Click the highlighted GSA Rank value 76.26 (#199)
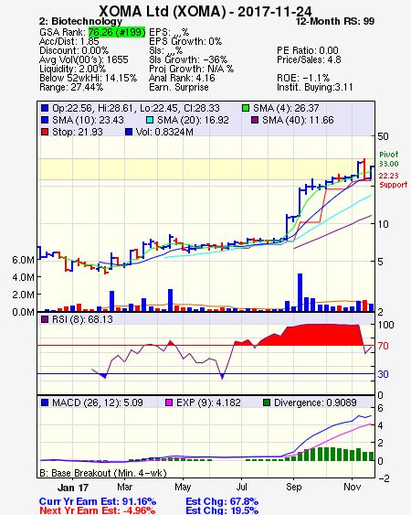This screenshot has width=411, height=515. (117, 32)
